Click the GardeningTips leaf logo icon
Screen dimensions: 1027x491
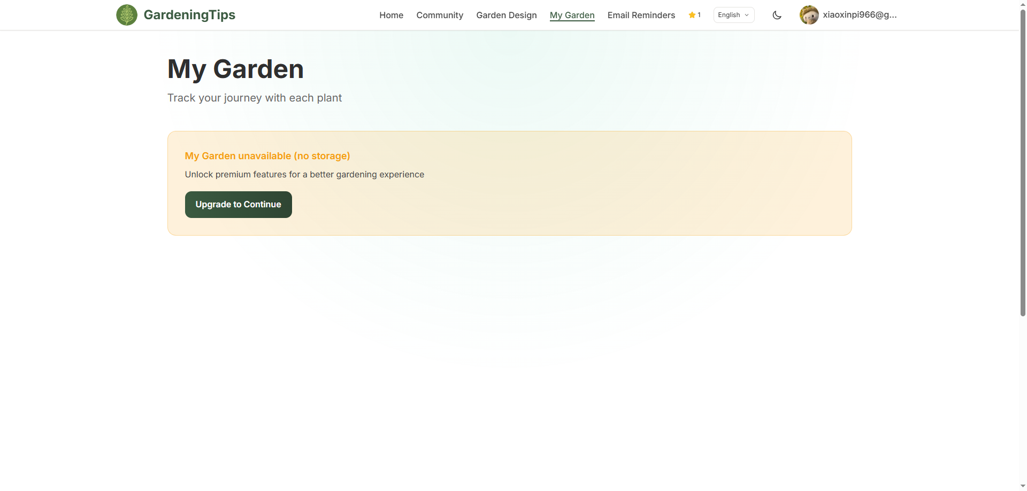(127, 15)
